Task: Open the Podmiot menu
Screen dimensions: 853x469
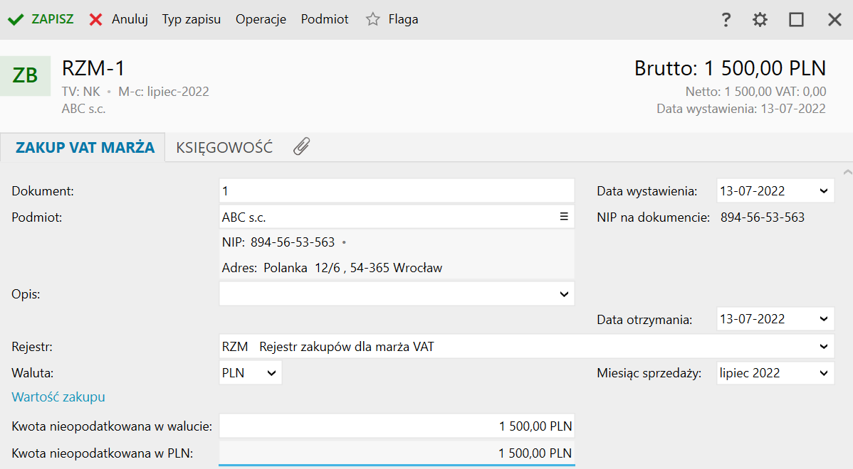Action: [x=325, y=20]
